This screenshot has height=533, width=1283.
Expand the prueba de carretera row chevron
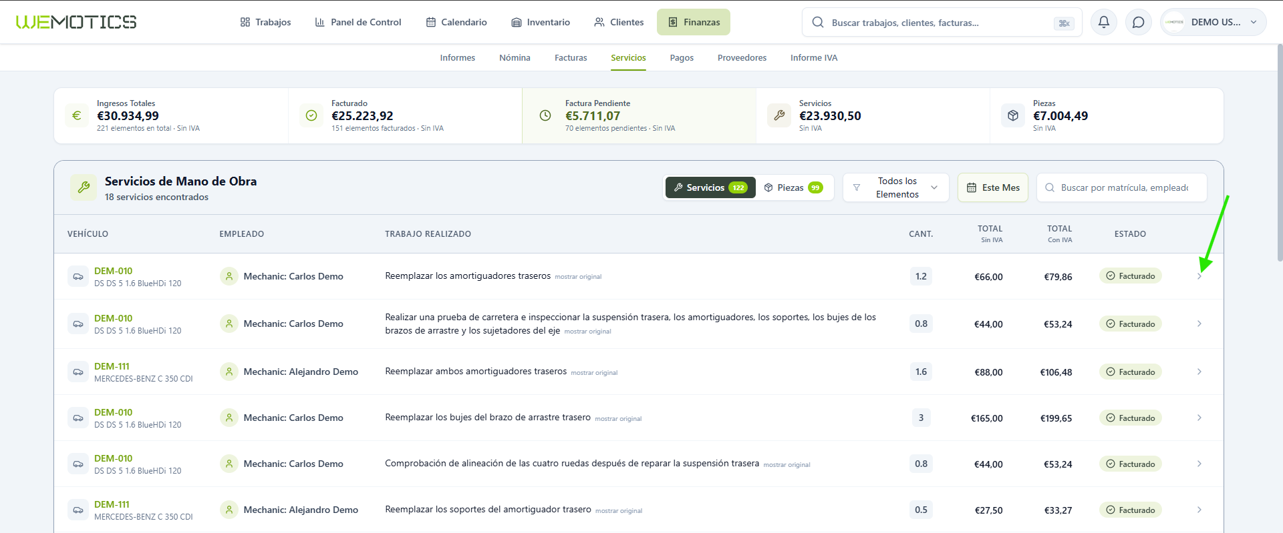pyautogui.click(x=1199, y=324)
